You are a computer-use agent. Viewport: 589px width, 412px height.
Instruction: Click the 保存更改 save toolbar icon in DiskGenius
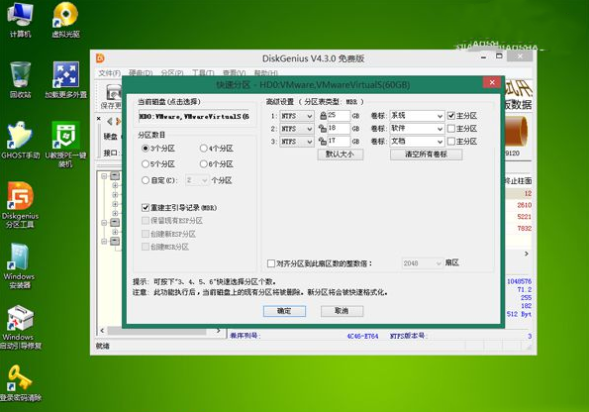tap(112, 96)
